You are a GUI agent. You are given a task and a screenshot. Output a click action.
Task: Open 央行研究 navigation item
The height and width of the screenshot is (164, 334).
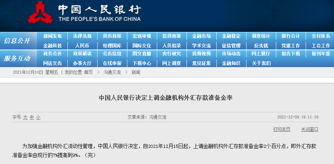coord(171,54)
